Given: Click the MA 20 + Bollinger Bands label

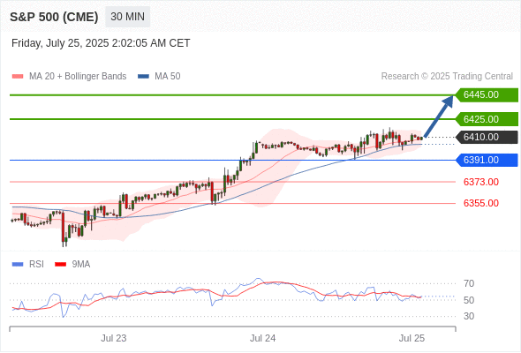Looking at the screenshot, I should [x=78, y=77].
